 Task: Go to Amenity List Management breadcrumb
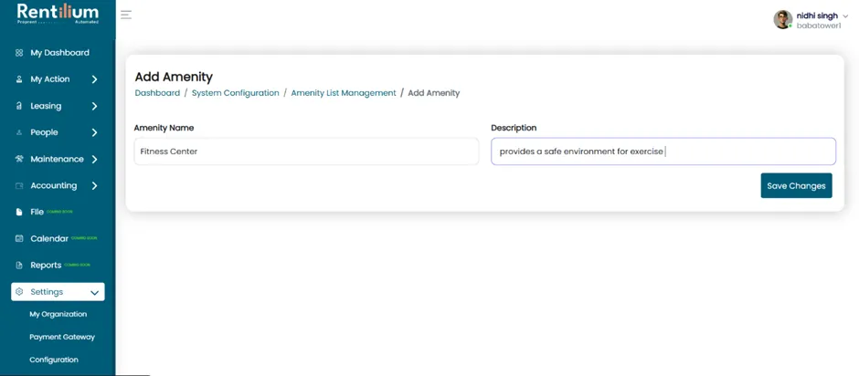tap(344, 93)
